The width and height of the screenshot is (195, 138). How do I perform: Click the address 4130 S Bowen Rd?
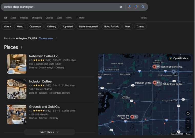39,114
